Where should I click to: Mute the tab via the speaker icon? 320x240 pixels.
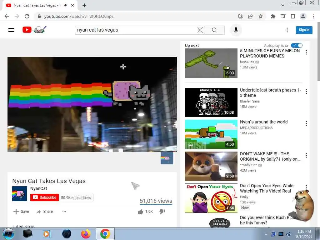pos(66,5)
